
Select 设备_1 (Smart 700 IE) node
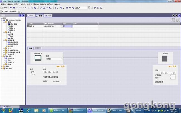coord(13,20)
